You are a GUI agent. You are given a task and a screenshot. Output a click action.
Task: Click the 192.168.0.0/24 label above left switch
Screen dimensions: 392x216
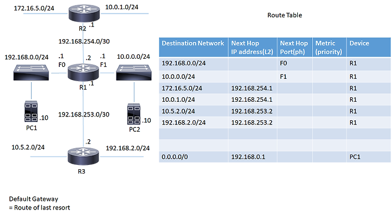pyautogui.click(x=27, y=57)
